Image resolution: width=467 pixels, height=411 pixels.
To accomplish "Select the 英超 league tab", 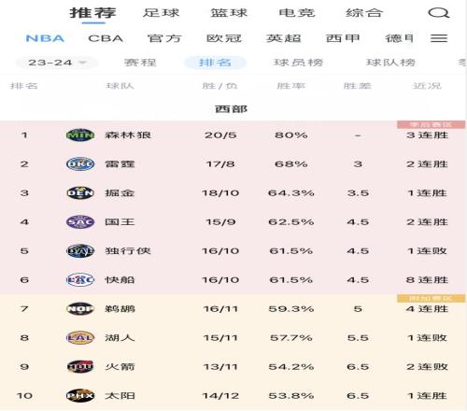I will 283,38.
